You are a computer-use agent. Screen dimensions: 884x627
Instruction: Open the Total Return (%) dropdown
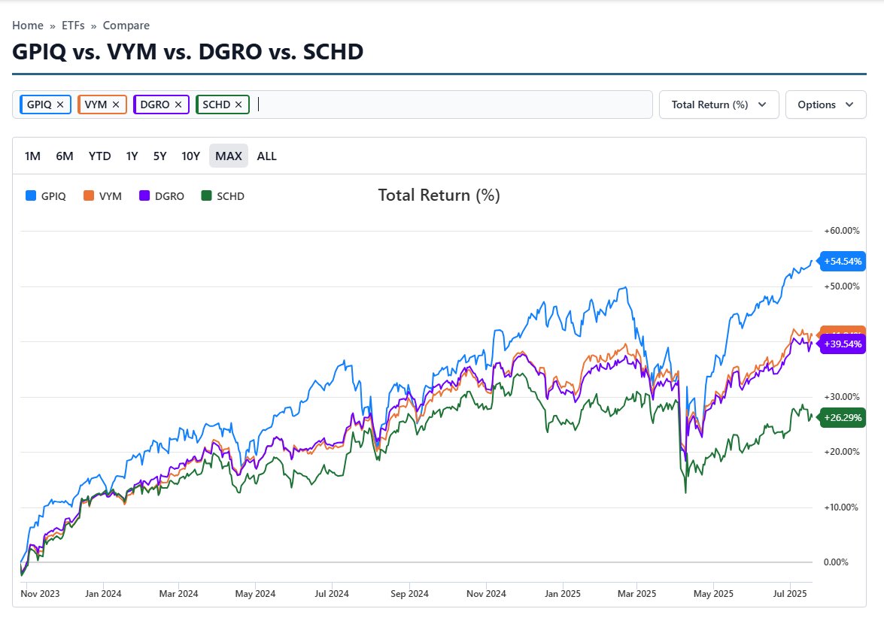[x=718, y=104]
